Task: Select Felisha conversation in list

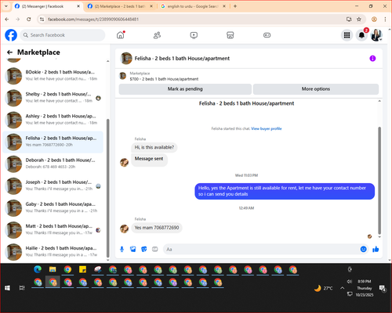Action: (53, 142)
